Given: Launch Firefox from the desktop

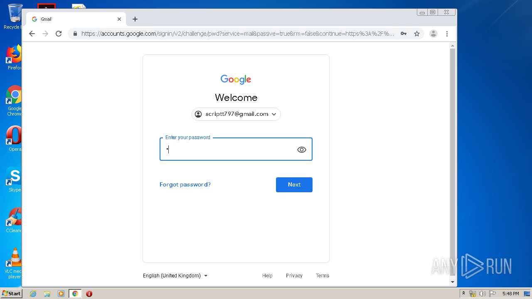Looking at the screenshot, I should pyautogui.click(x=14, y=57).
